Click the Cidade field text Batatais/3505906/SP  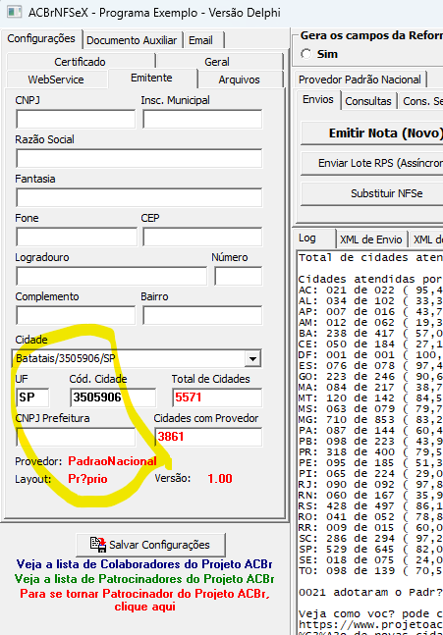pyautogui.click(x=66, y=359)
